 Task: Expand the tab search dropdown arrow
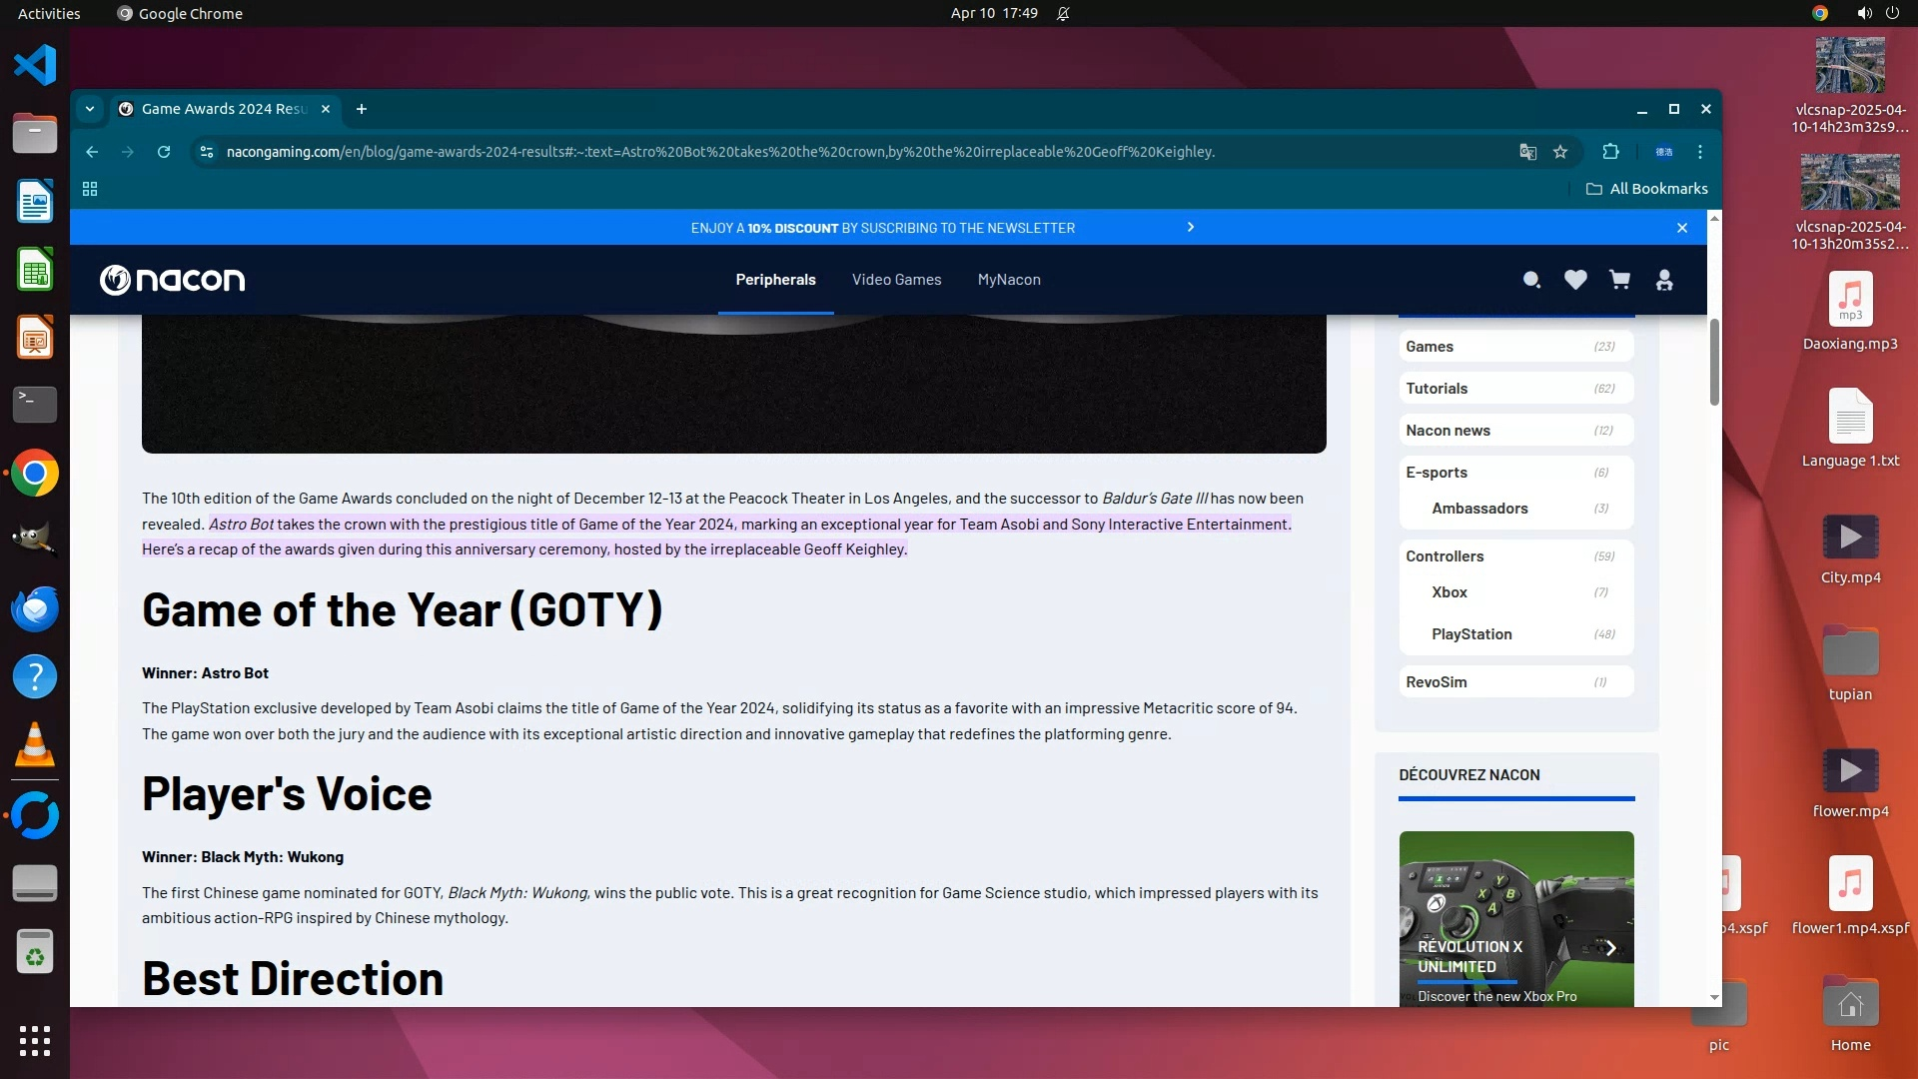(90, 109)
